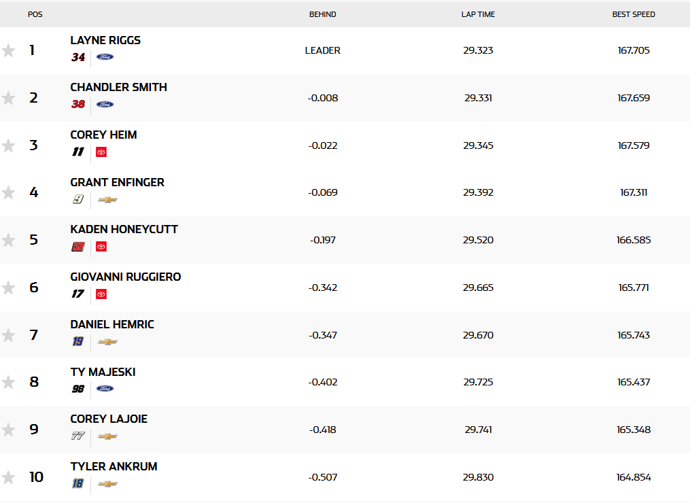Toggle the star next to Chandler Smith

8,98
